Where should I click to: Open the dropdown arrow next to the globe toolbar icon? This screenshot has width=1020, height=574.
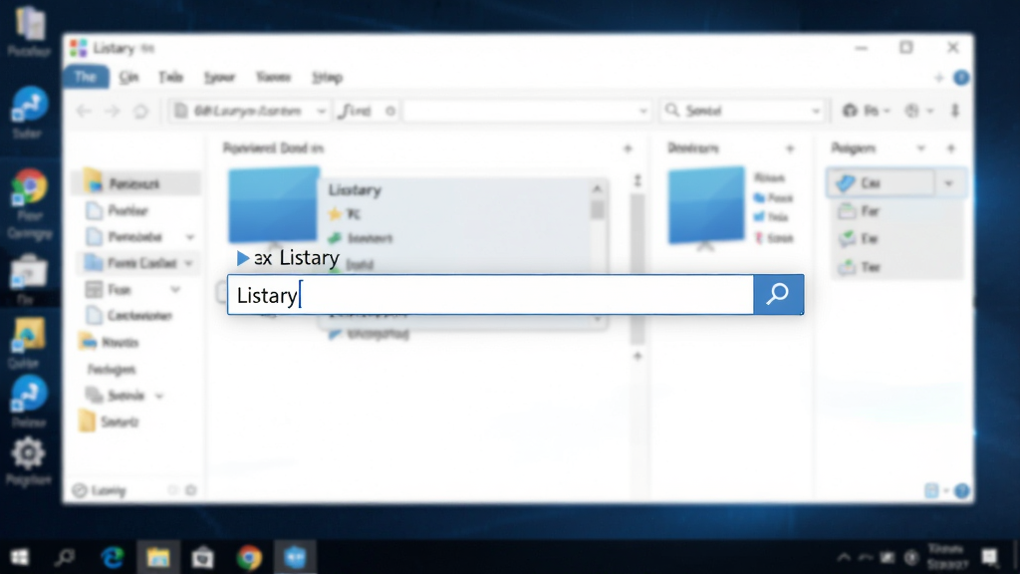tap(930, 112)
